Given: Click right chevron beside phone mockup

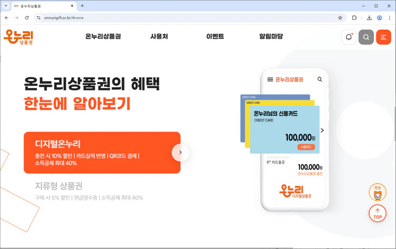Looking at the screenshot, I should coord(322,130).
